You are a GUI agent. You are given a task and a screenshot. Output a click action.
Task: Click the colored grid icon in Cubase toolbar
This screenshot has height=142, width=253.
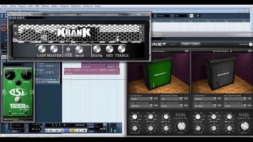coord(198,16)
